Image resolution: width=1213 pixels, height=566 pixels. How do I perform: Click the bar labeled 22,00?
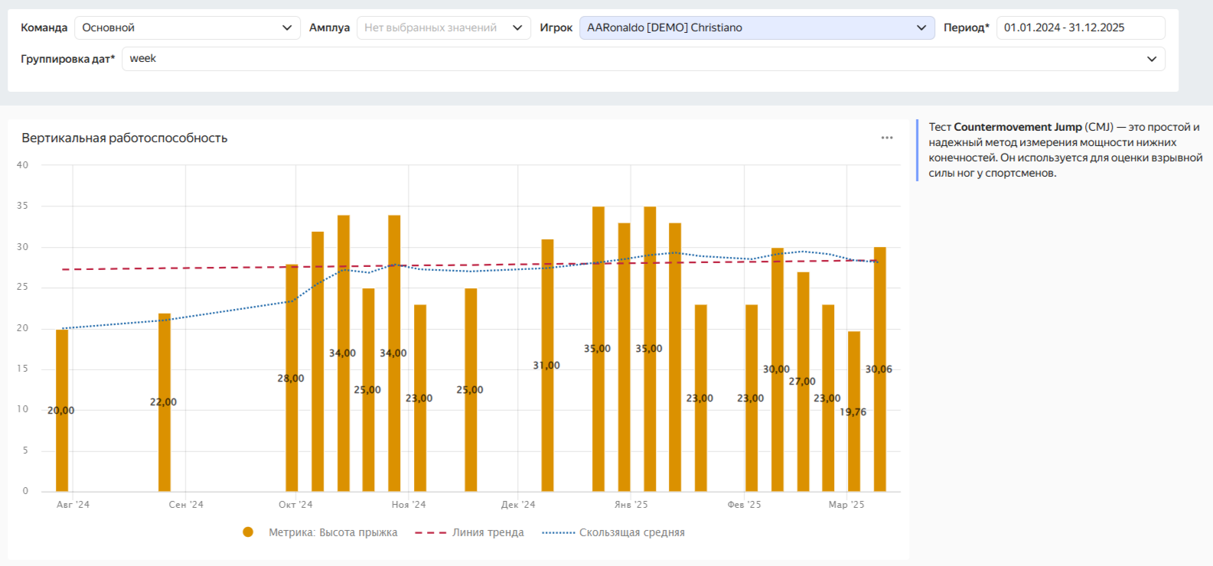[x=165, y=402]
